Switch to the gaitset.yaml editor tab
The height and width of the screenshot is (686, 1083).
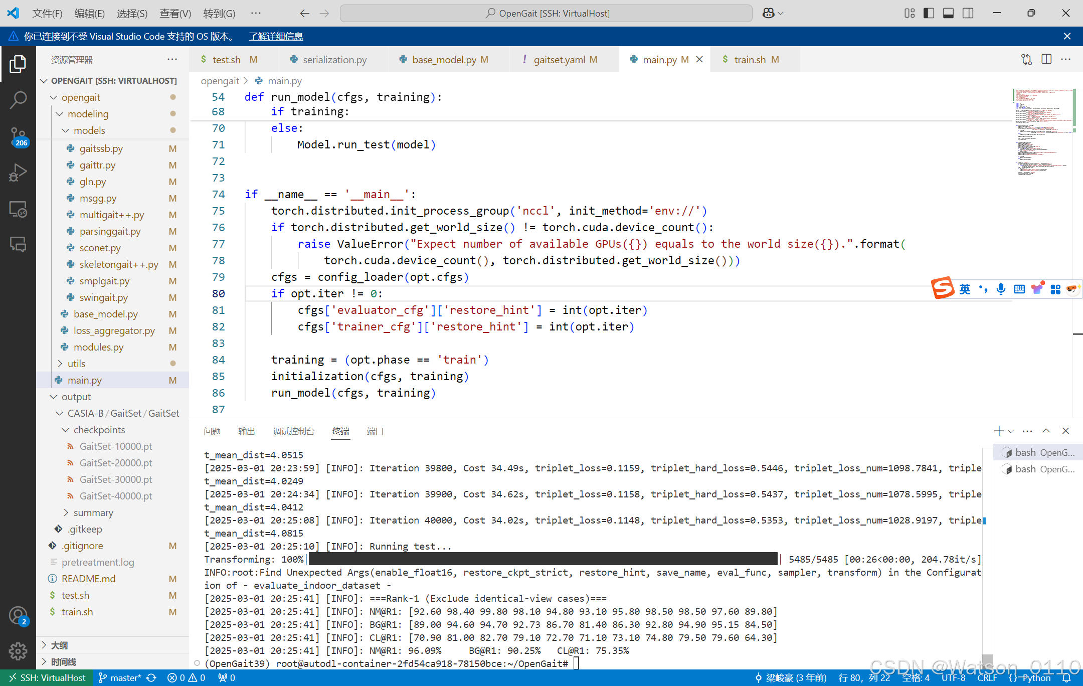click(x=559, y=60)
